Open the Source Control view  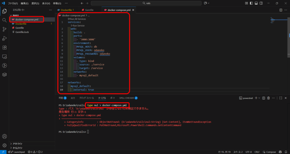click(4, 29)
